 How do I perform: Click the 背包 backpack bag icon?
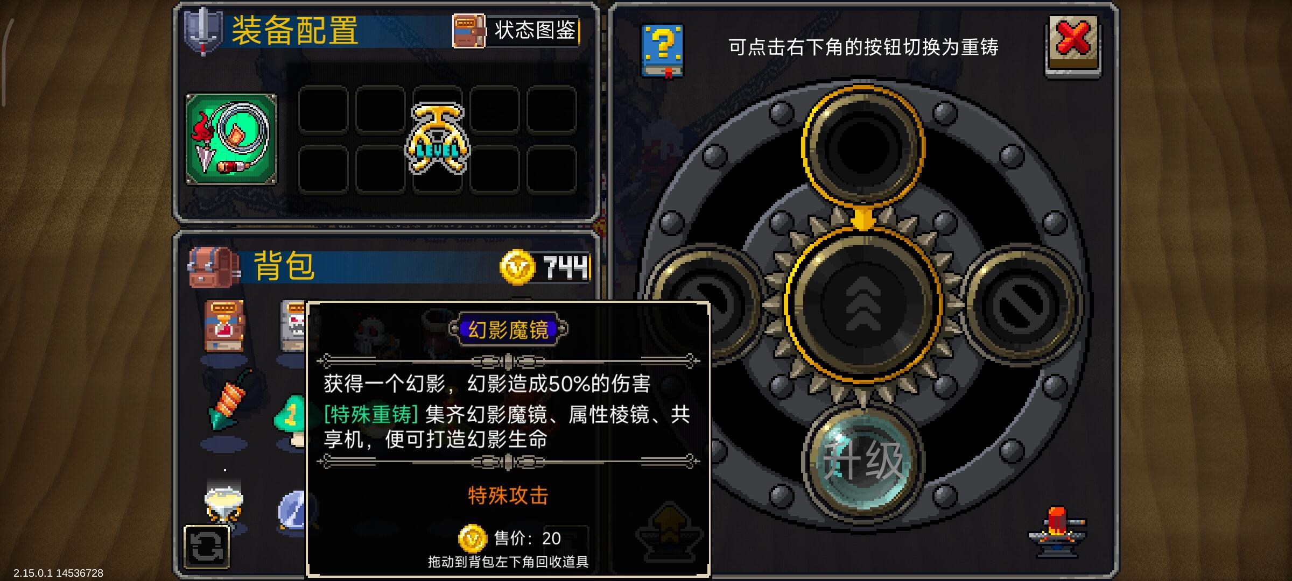[213, 267]
